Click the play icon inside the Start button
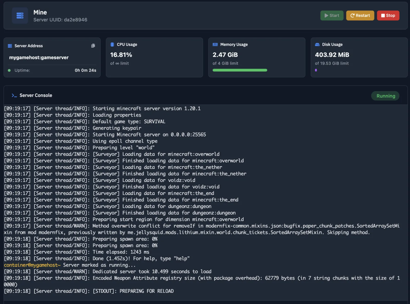The image size is (410, 304). 326,15
